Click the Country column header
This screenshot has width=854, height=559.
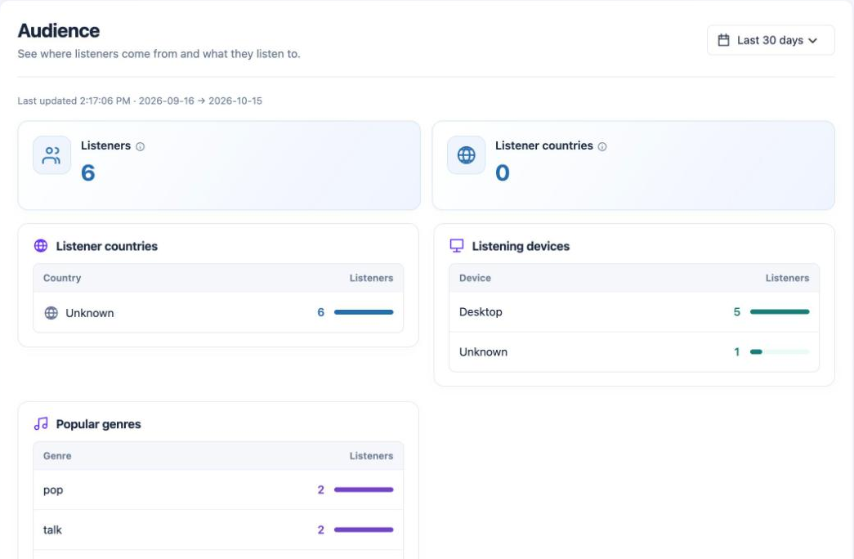tap(62, 278)
